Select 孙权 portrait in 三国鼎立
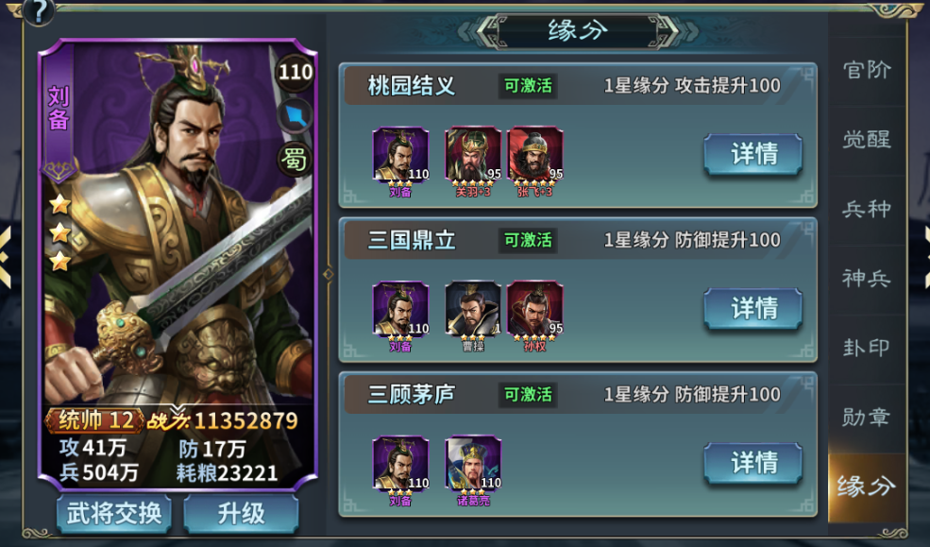Viewport: 930px width, 547px height. [535, 309]
